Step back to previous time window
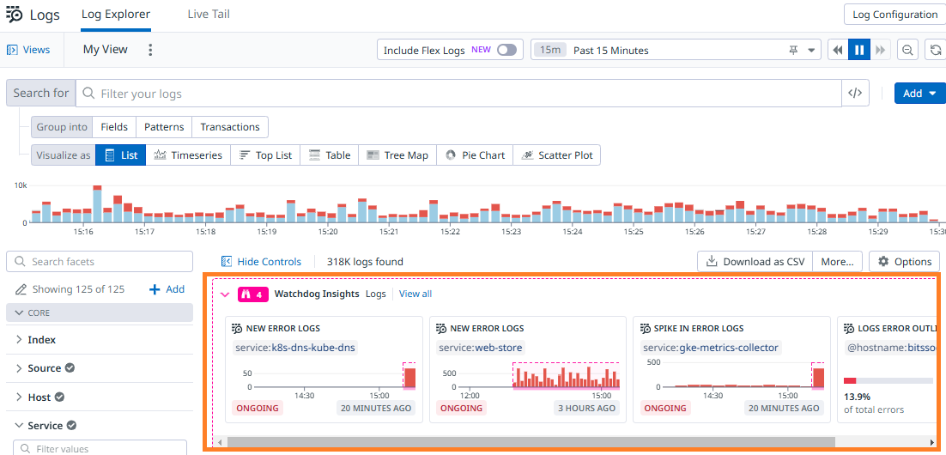This screenshot has height=455, width=946. (x=837, y=50)
